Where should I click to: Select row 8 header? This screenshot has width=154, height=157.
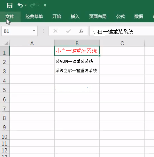pos(4,116)
